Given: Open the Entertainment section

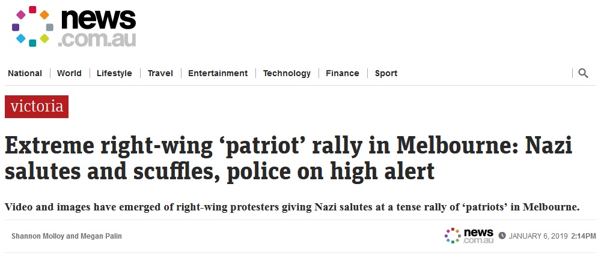Looking at the screenshot, I should click(218, 73).
